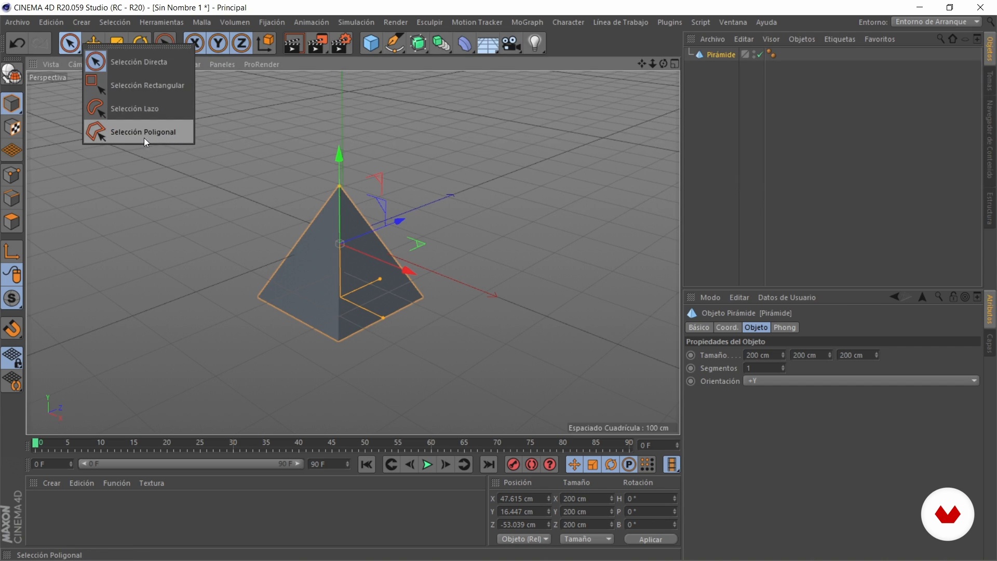
Task: Play animation forward button
Action: (x=427, y=464)
